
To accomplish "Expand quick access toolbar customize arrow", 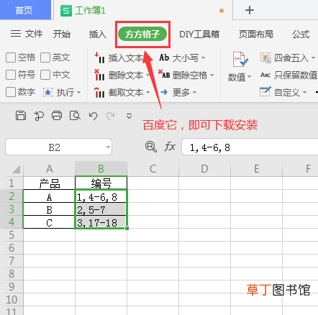I will (x=129, y=116).
